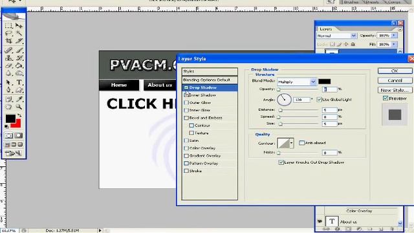Click the drop shadow color swatch
The image size is (414, 233).
pyautogui.click(x=324, y=82)
